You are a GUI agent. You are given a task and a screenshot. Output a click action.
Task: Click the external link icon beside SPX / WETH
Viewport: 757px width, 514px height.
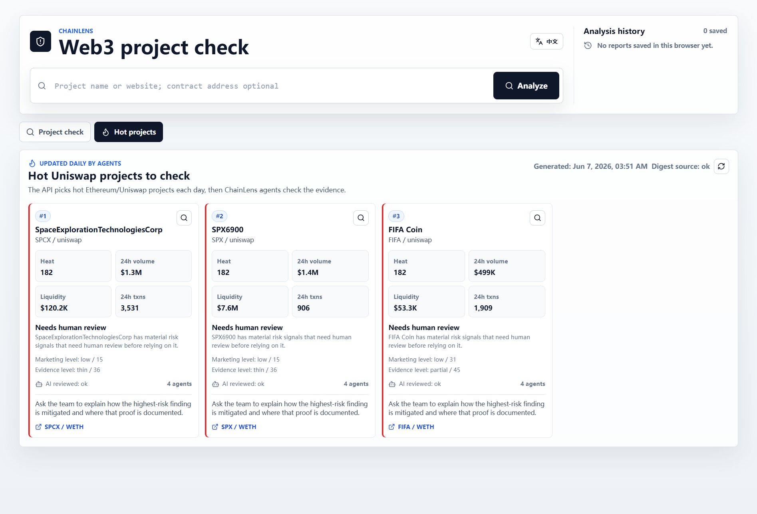pos(215,427)
